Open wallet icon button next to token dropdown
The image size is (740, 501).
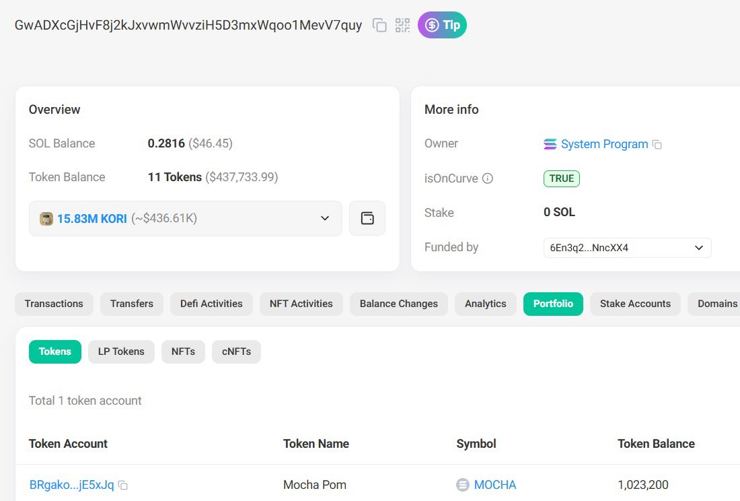[x=367, y=218]
